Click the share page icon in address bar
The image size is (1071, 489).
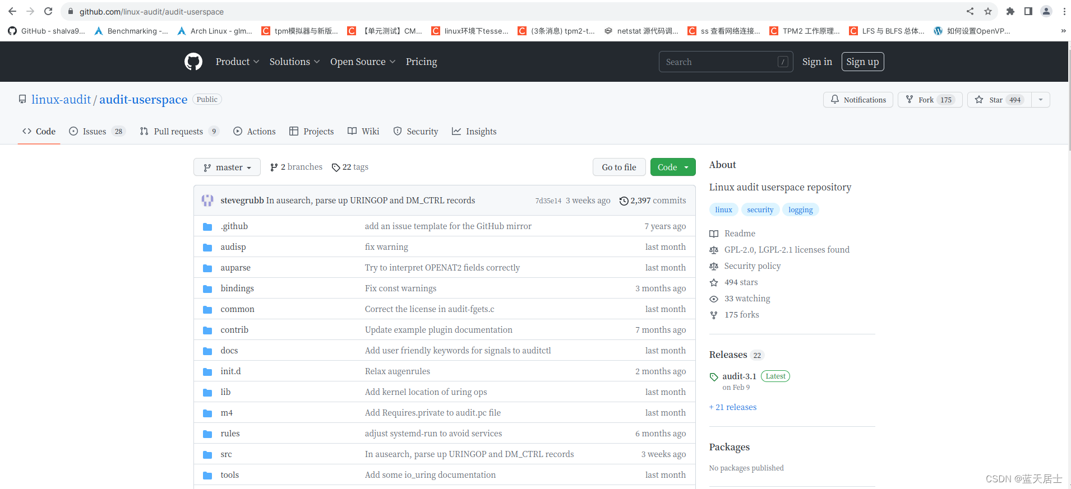pyautogui.click(x=970, y=11)
